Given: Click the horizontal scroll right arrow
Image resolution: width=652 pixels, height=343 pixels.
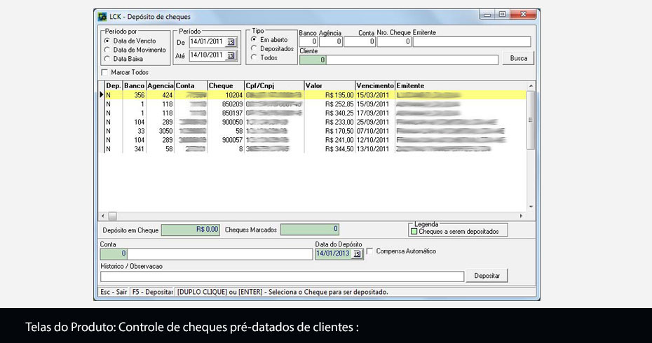Looking at the screenshot, I should coord(522,216).
